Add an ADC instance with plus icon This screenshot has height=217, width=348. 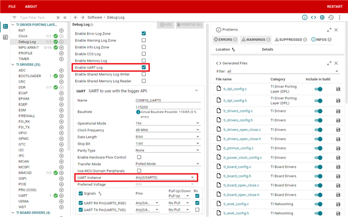61,70
